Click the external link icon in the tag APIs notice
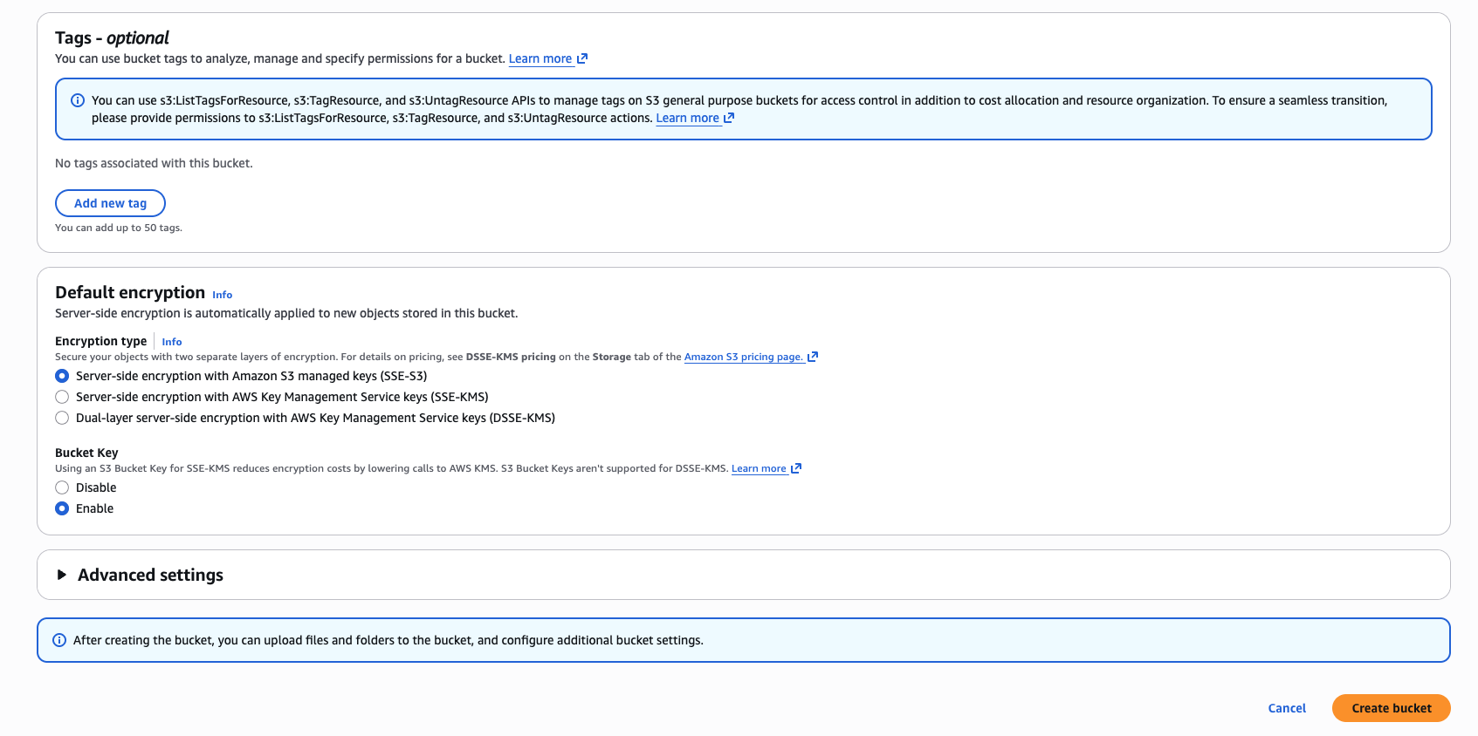Screen dimensions: 1478x736 tap(729, 118)
